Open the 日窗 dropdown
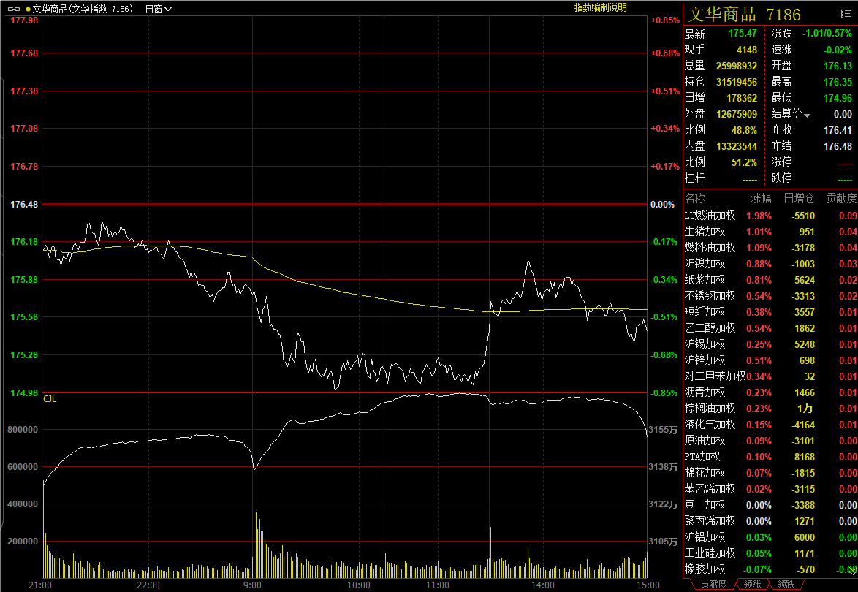The height and width of the screenshot is (592, 858). [x=158, y=9]
